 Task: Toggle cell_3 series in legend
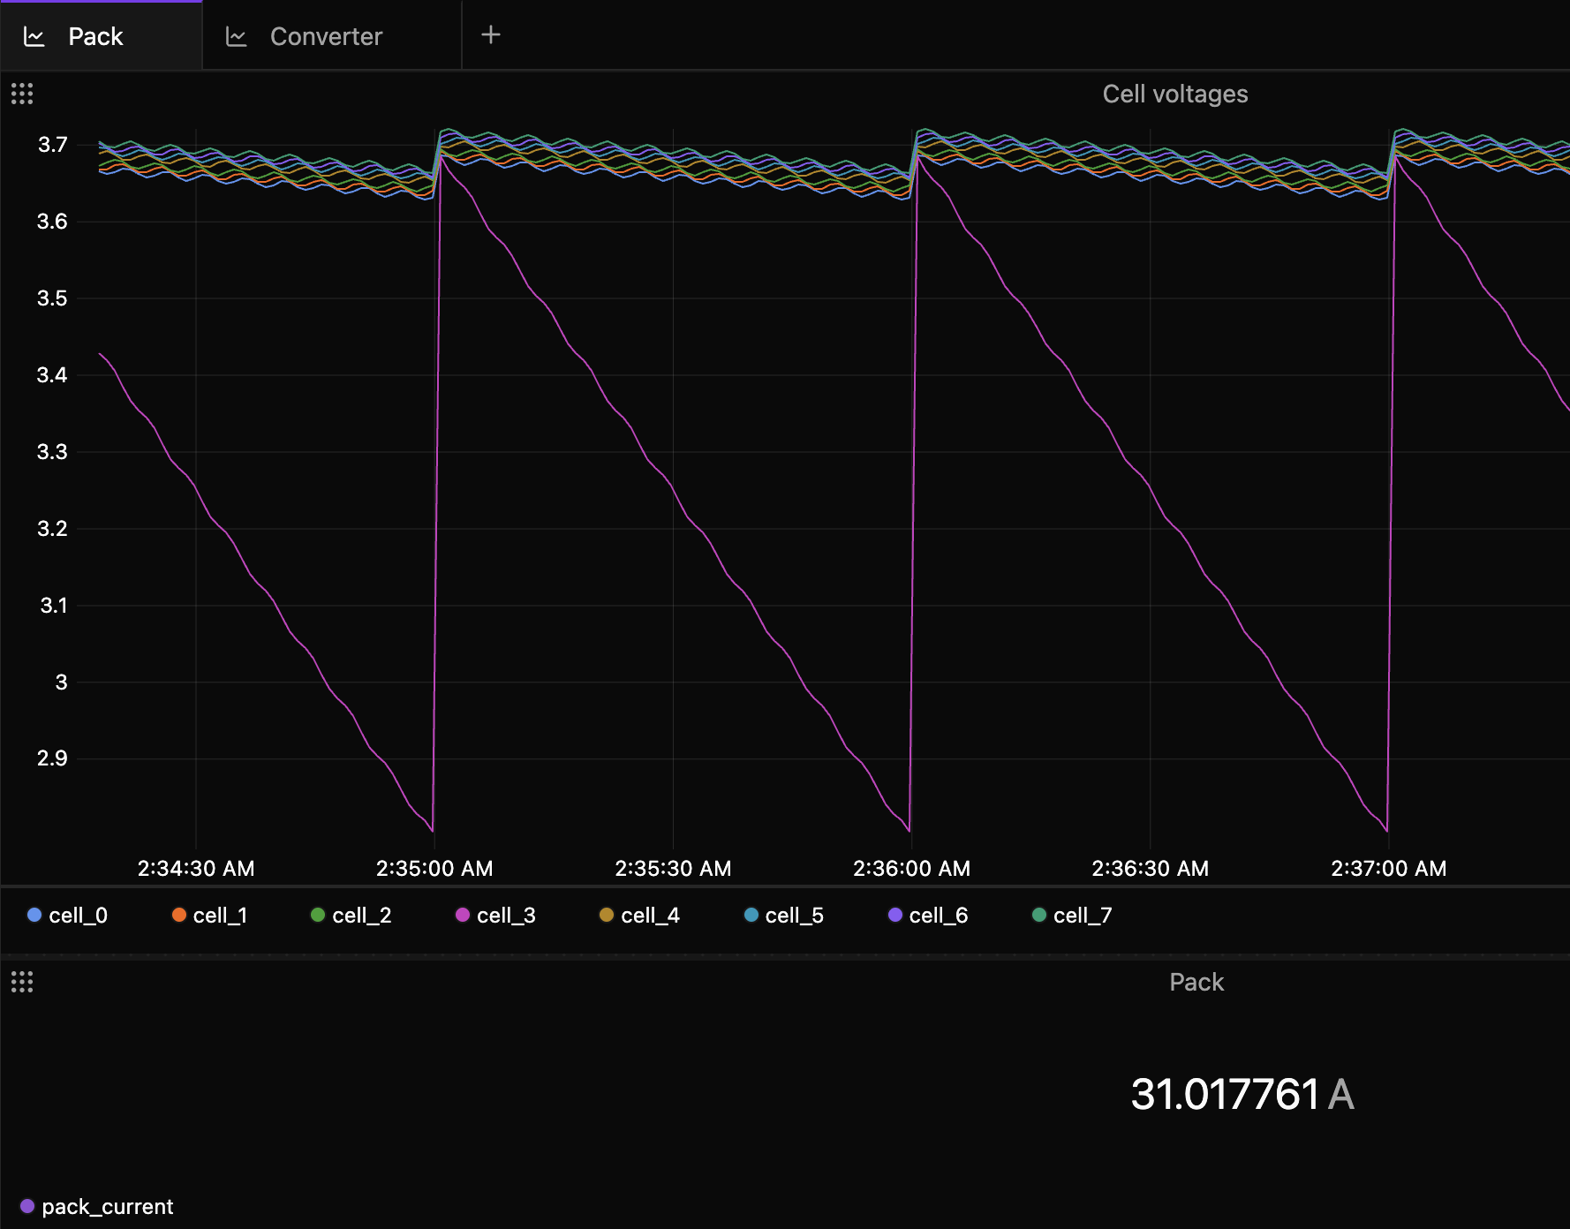tap(495, 916)
